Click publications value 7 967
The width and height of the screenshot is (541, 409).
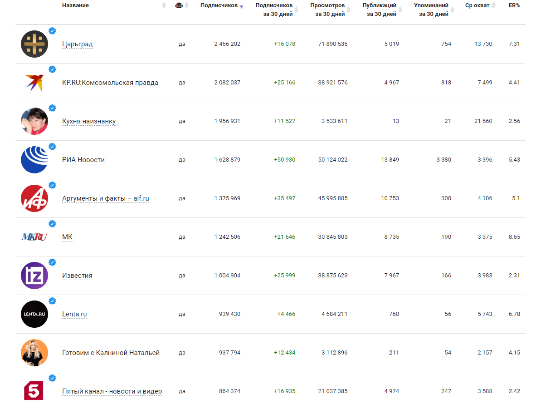tap(392, 276)
